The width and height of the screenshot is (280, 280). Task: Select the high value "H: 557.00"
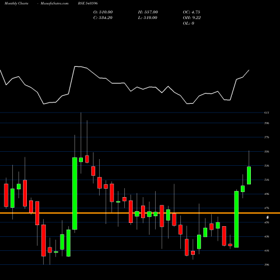(148, 12)
